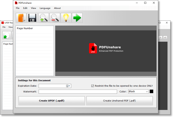Open the Edit menu

(x=25, y=8)
